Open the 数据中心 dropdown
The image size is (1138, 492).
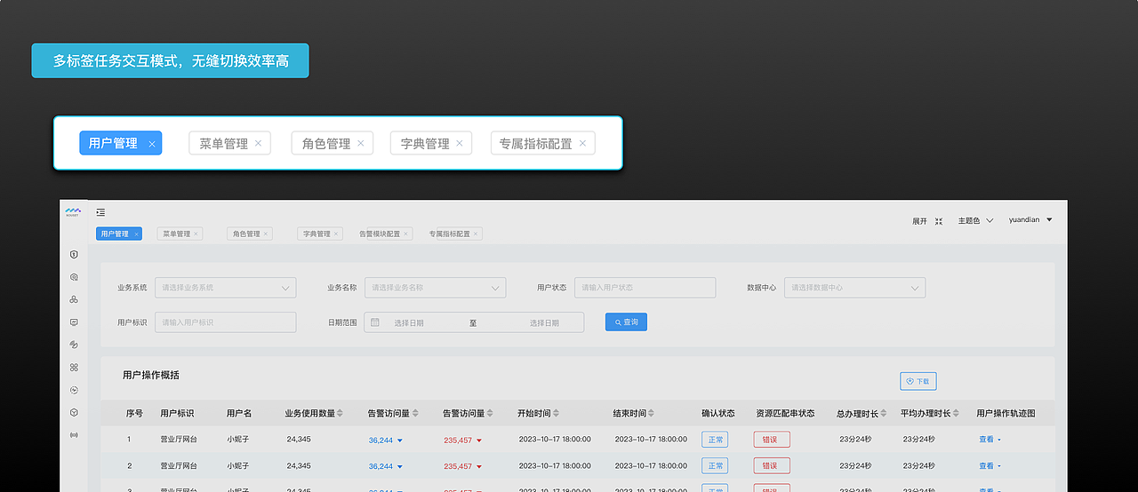point(855,288)
